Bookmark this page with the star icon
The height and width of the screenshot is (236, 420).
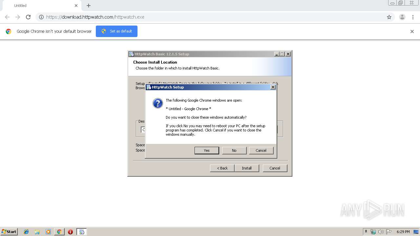pos(389,17)
